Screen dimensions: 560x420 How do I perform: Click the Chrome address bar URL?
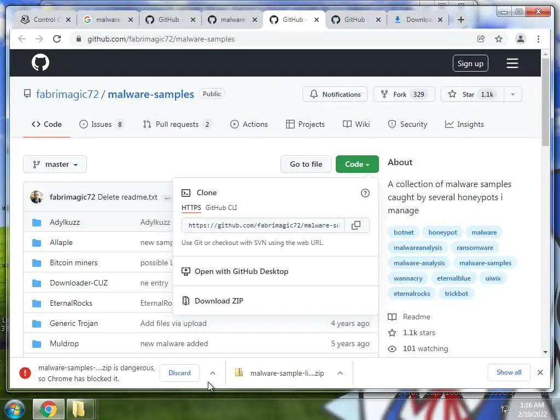161,39
